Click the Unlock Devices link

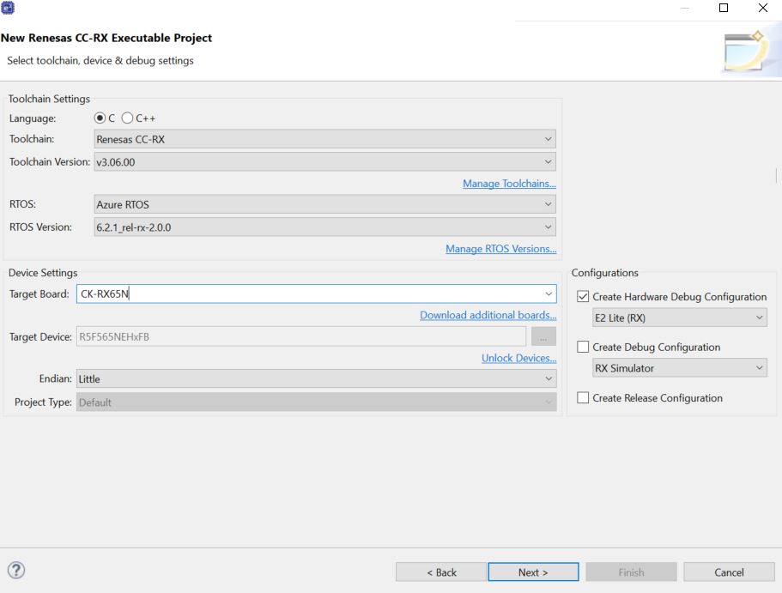tap(518, 358)
